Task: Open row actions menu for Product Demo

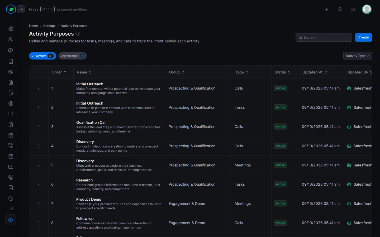Action: [x=39, y=204]
